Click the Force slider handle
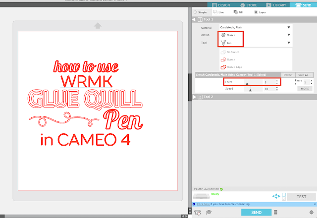Image resolution: width=317 pixels, height=218 pixels. [x=247, y=83]
